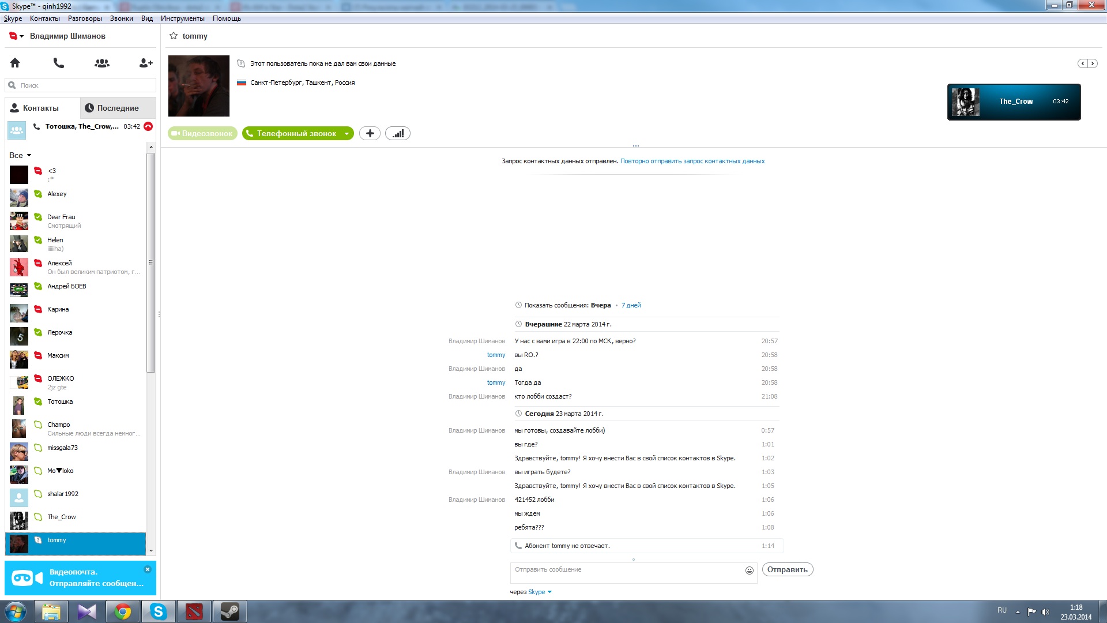The image size is (1107, 623).
Task: Click the next arrow in call view toggle
Action: coord(1093,63)
